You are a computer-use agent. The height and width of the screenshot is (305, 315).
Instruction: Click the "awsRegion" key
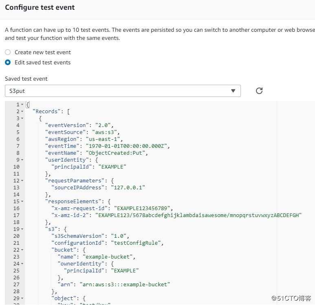[62, 139]
